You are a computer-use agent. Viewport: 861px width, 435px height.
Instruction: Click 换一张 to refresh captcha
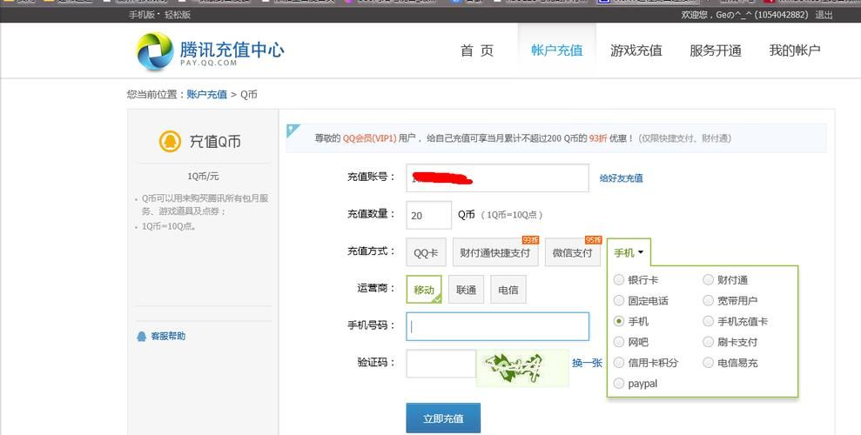click(x=587, y=363)
